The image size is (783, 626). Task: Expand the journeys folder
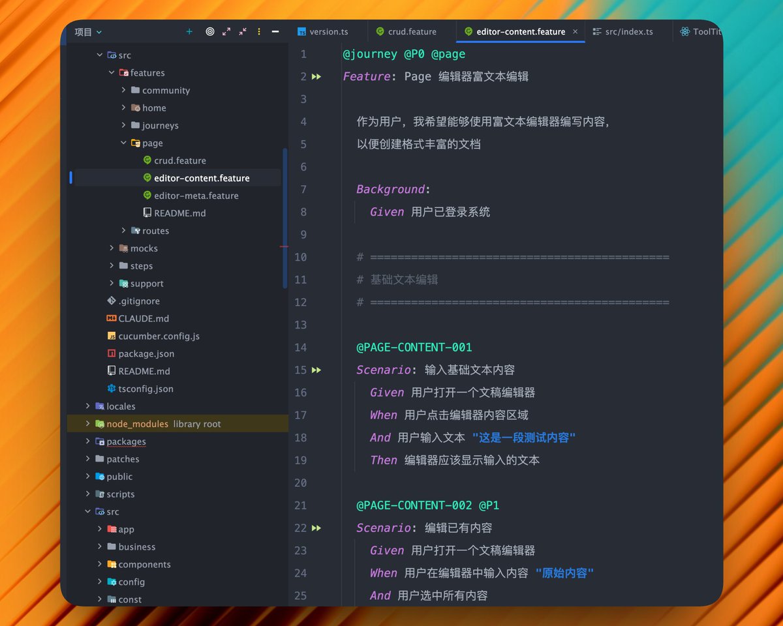click(x=122, y=125)
